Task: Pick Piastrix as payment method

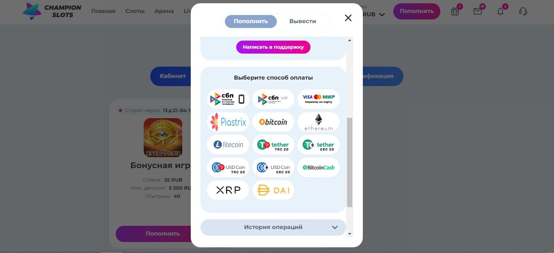Action: (228, 122)
